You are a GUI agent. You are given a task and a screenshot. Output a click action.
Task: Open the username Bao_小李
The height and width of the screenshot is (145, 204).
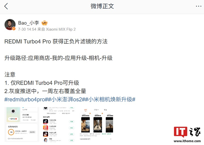coord(29,23)
